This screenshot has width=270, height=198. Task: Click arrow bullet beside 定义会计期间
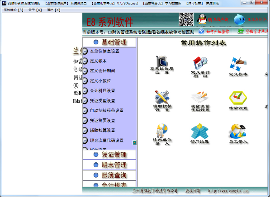pyautogui.click(x=85, y=71)
